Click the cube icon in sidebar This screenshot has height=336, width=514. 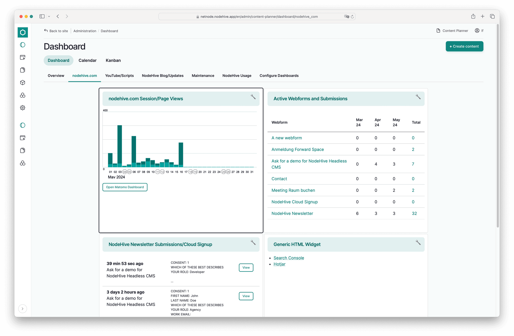point(23,83)
